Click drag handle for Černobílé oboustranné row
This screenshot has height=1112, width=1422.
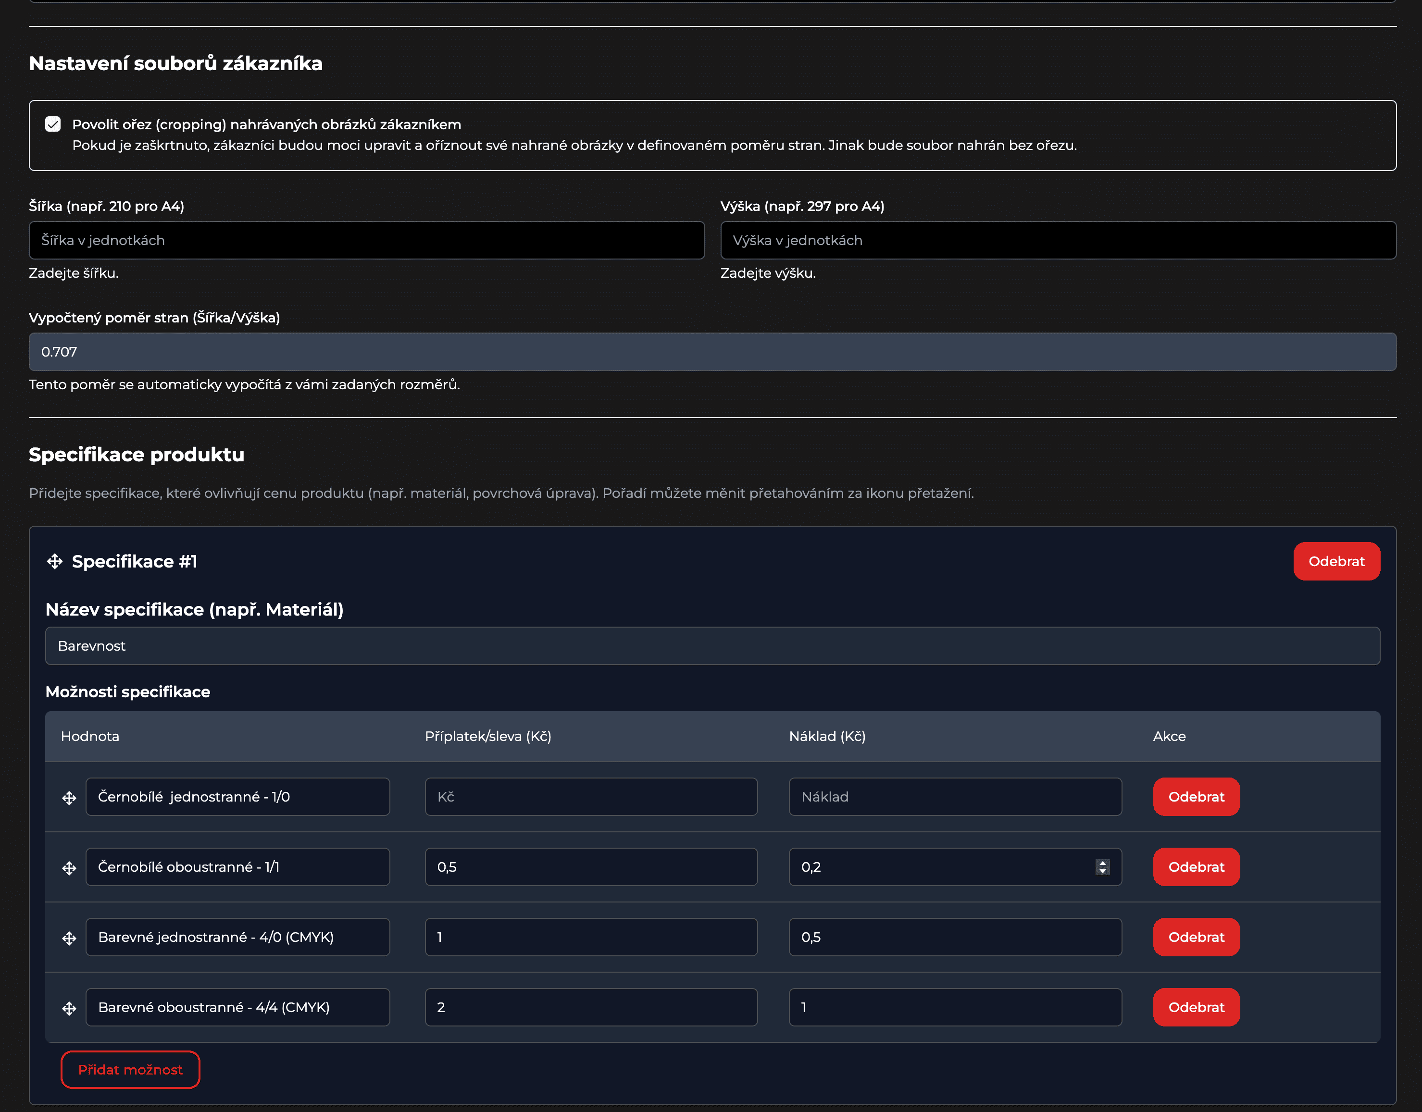pyautogui.click(x=69, y=868)
